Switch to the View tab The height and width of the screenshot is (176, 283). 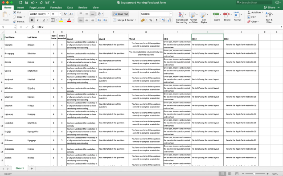pos(95,8)
